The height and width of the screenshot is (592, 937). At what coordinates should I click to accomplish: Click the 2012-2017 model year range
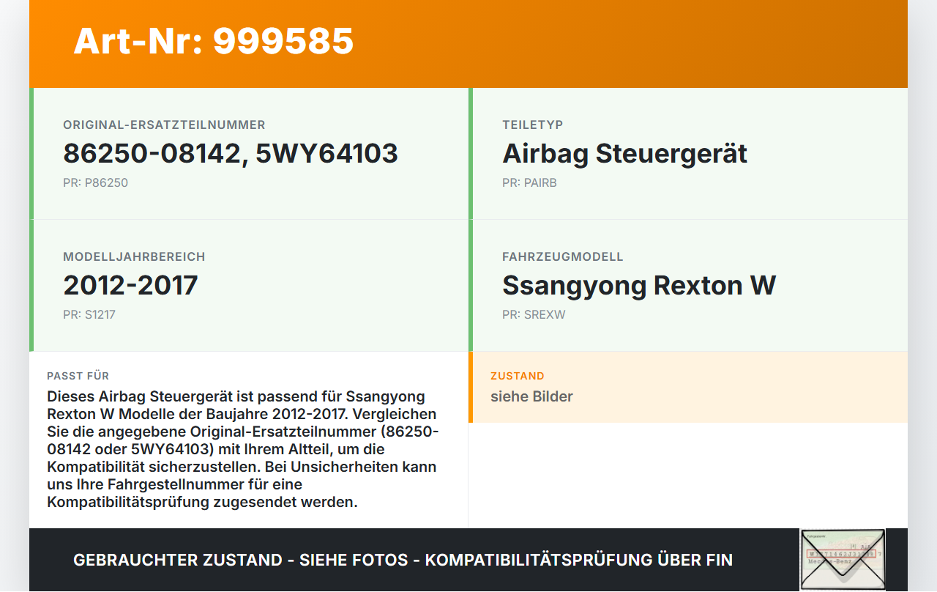pos(130,285)
